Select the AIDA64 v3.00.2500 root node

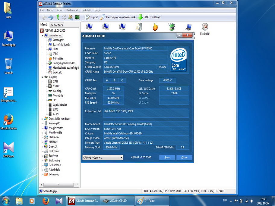click(x=55, y=30)
